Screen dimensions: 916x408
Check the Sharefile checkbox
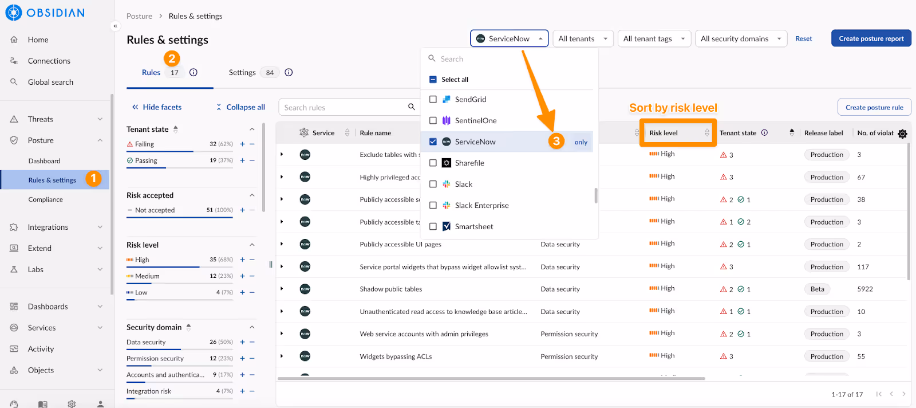pos(433,163)
